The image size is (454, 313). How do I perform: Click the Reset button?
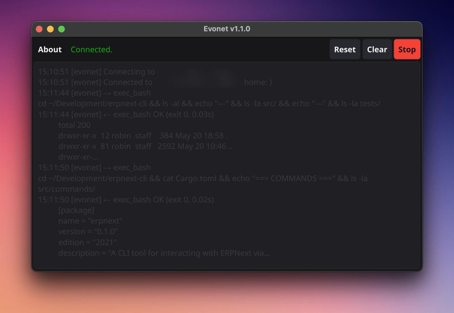(x=345, y=49)
